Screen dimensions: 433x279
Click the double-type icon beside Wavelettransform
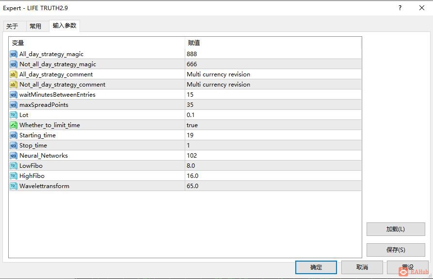pos(14,186)
